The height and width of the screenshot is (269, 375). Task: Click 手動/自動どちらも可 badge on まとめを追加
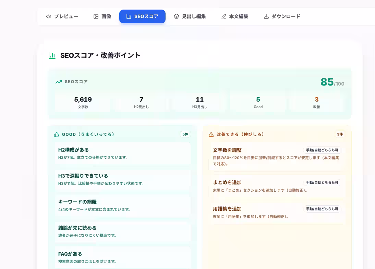click(322, 183)
